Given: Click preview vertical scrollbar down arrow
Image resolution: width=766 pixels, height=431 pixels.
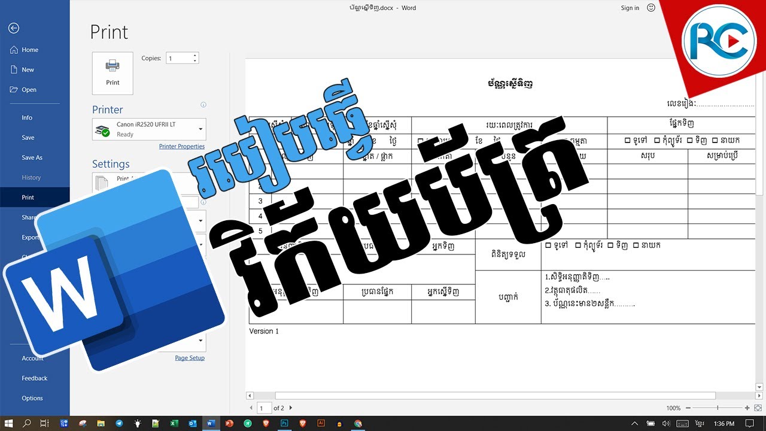Looking at the screenshot, I should [x=759, y=387].
